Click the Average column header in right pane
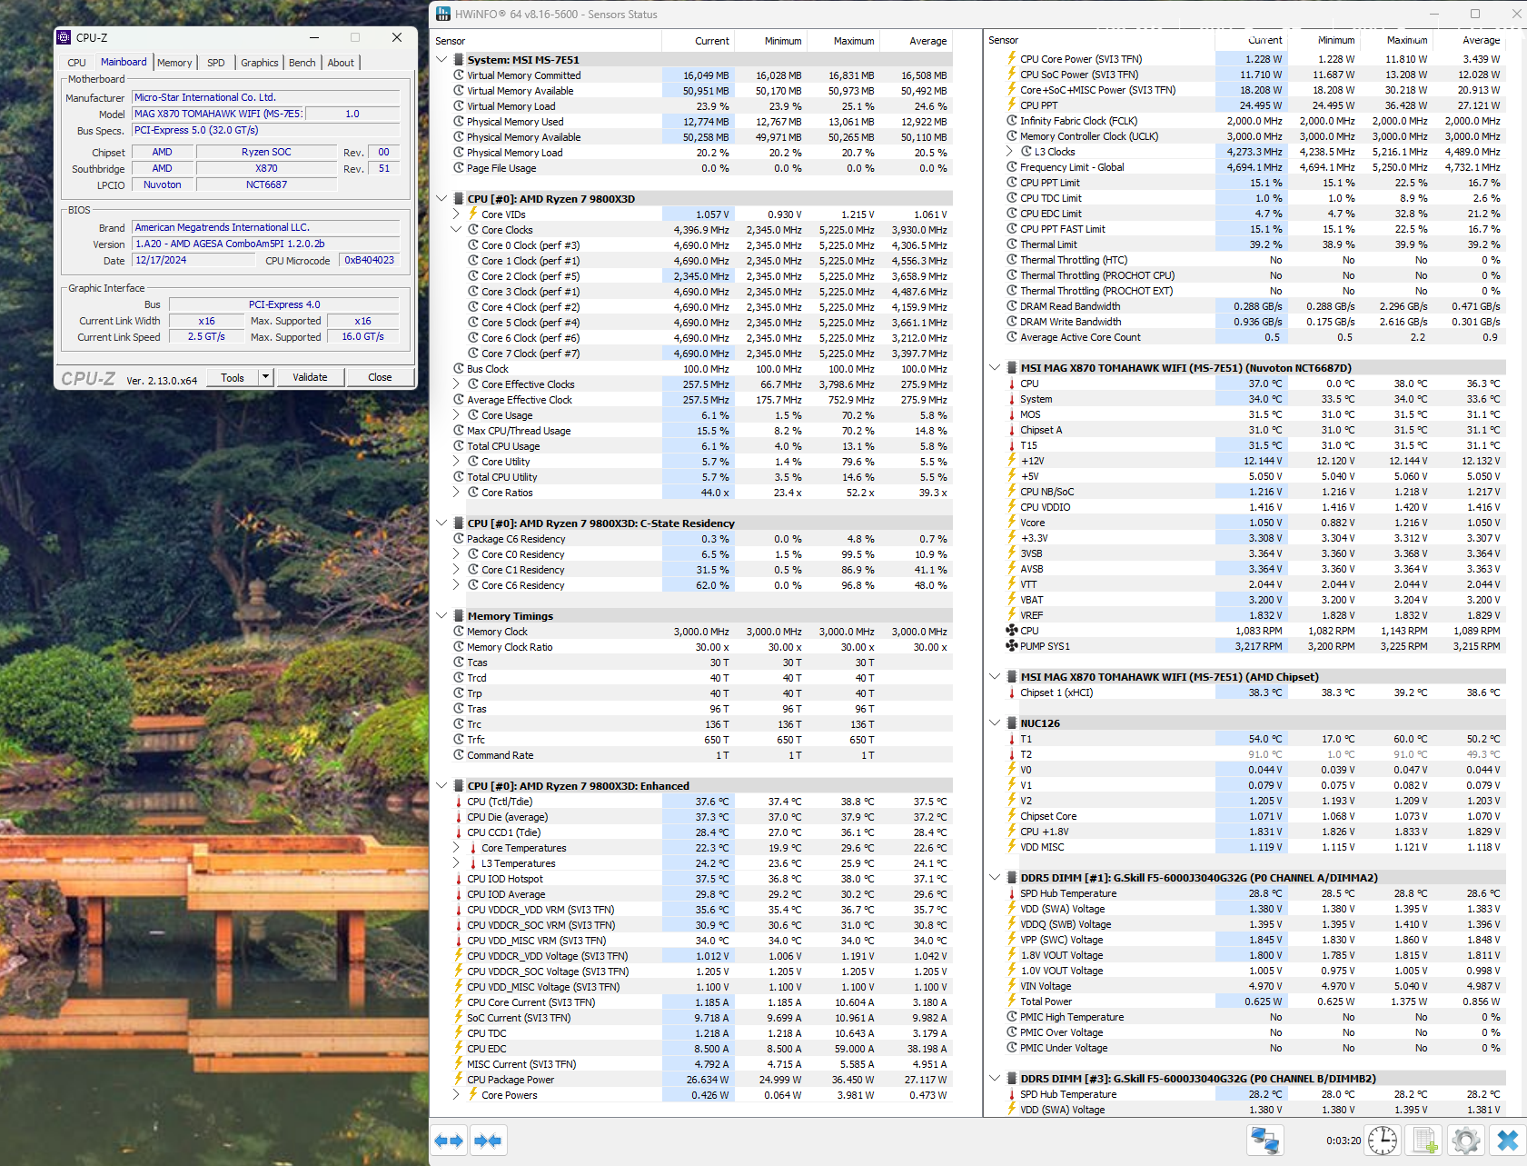The height and width of the screenshot is (1166, 1527). [x=1469, y=40]
